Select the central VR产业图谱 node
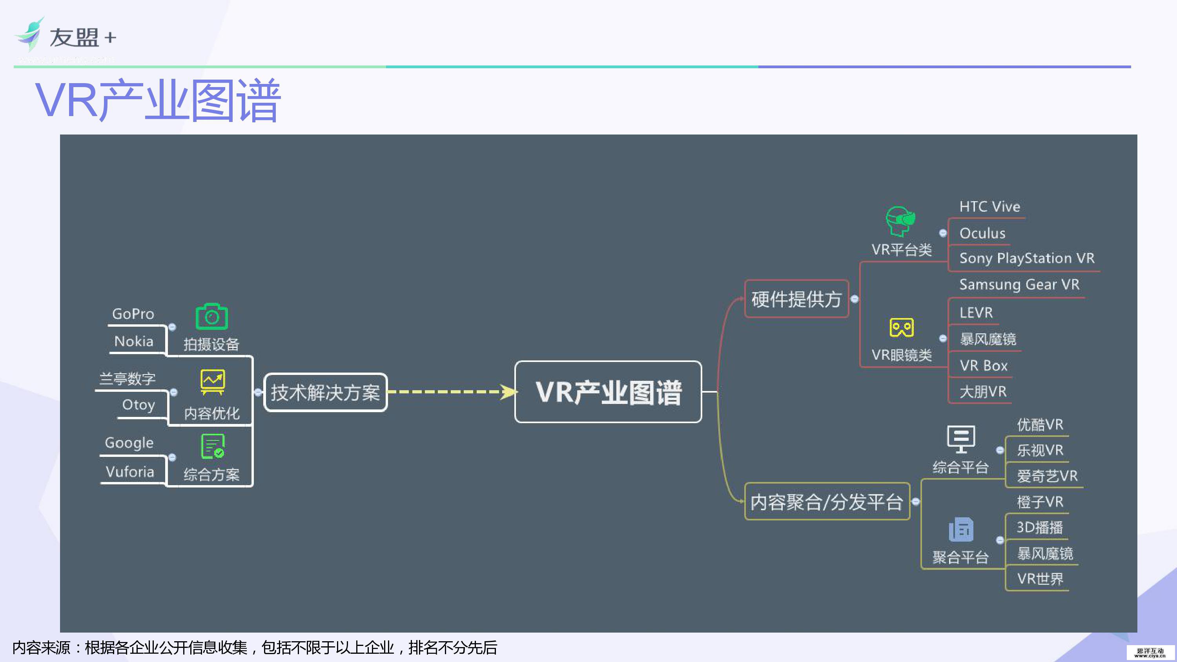Image resolution: width=1177 pixels, height=662 pixels. point(608,392)
